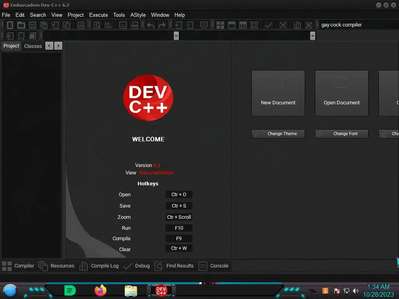The image size is (399, 299).
Task: Click the Goto Bookmark toolbar icon
Action: [x=33, y=36]
